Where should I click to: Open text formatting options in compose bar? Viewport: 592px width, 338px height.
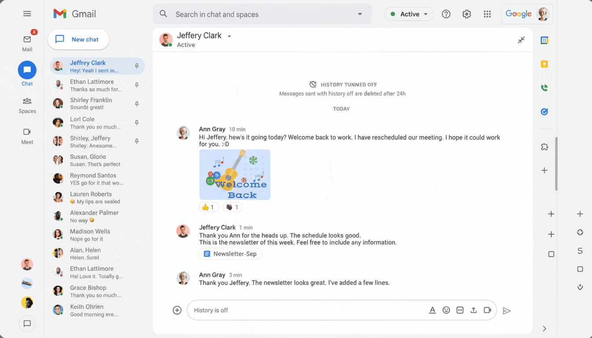coord(432,310)
